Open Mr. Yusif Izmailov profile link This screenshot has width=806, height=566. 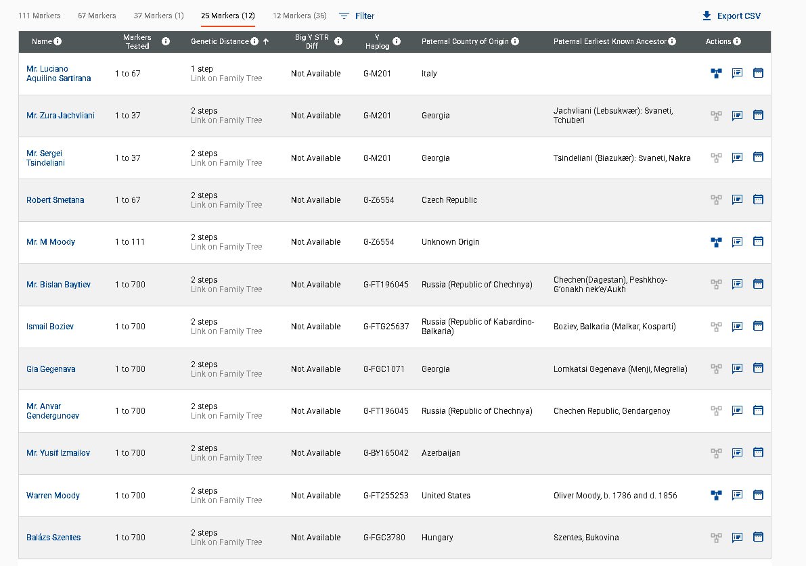coord(58,452)
